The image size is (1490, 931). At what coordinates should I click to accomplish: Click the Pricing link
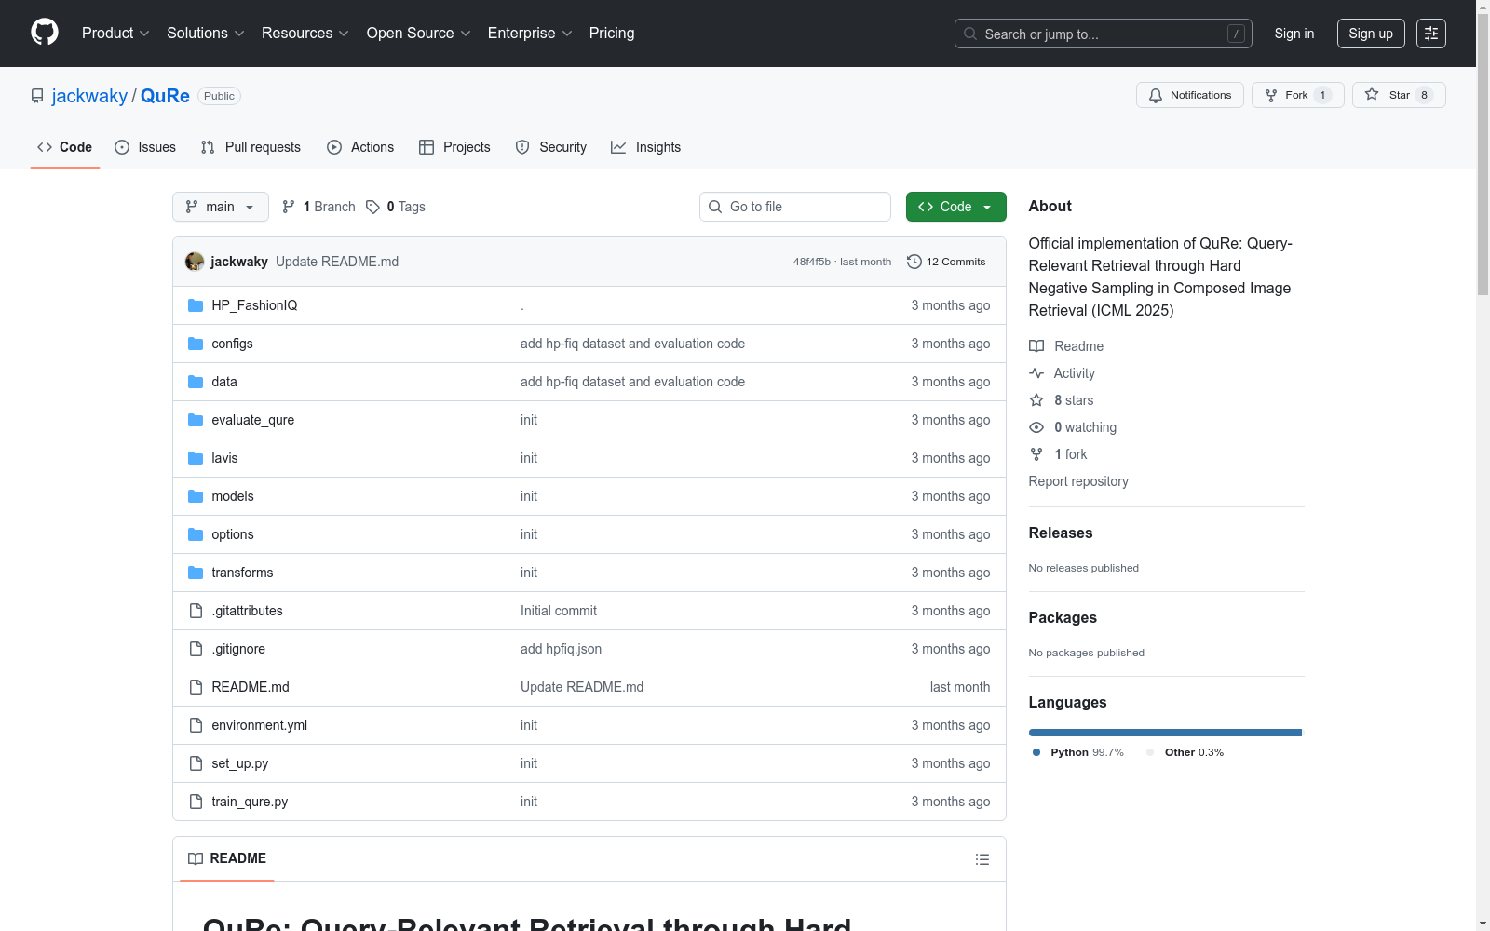pos(612,33)
